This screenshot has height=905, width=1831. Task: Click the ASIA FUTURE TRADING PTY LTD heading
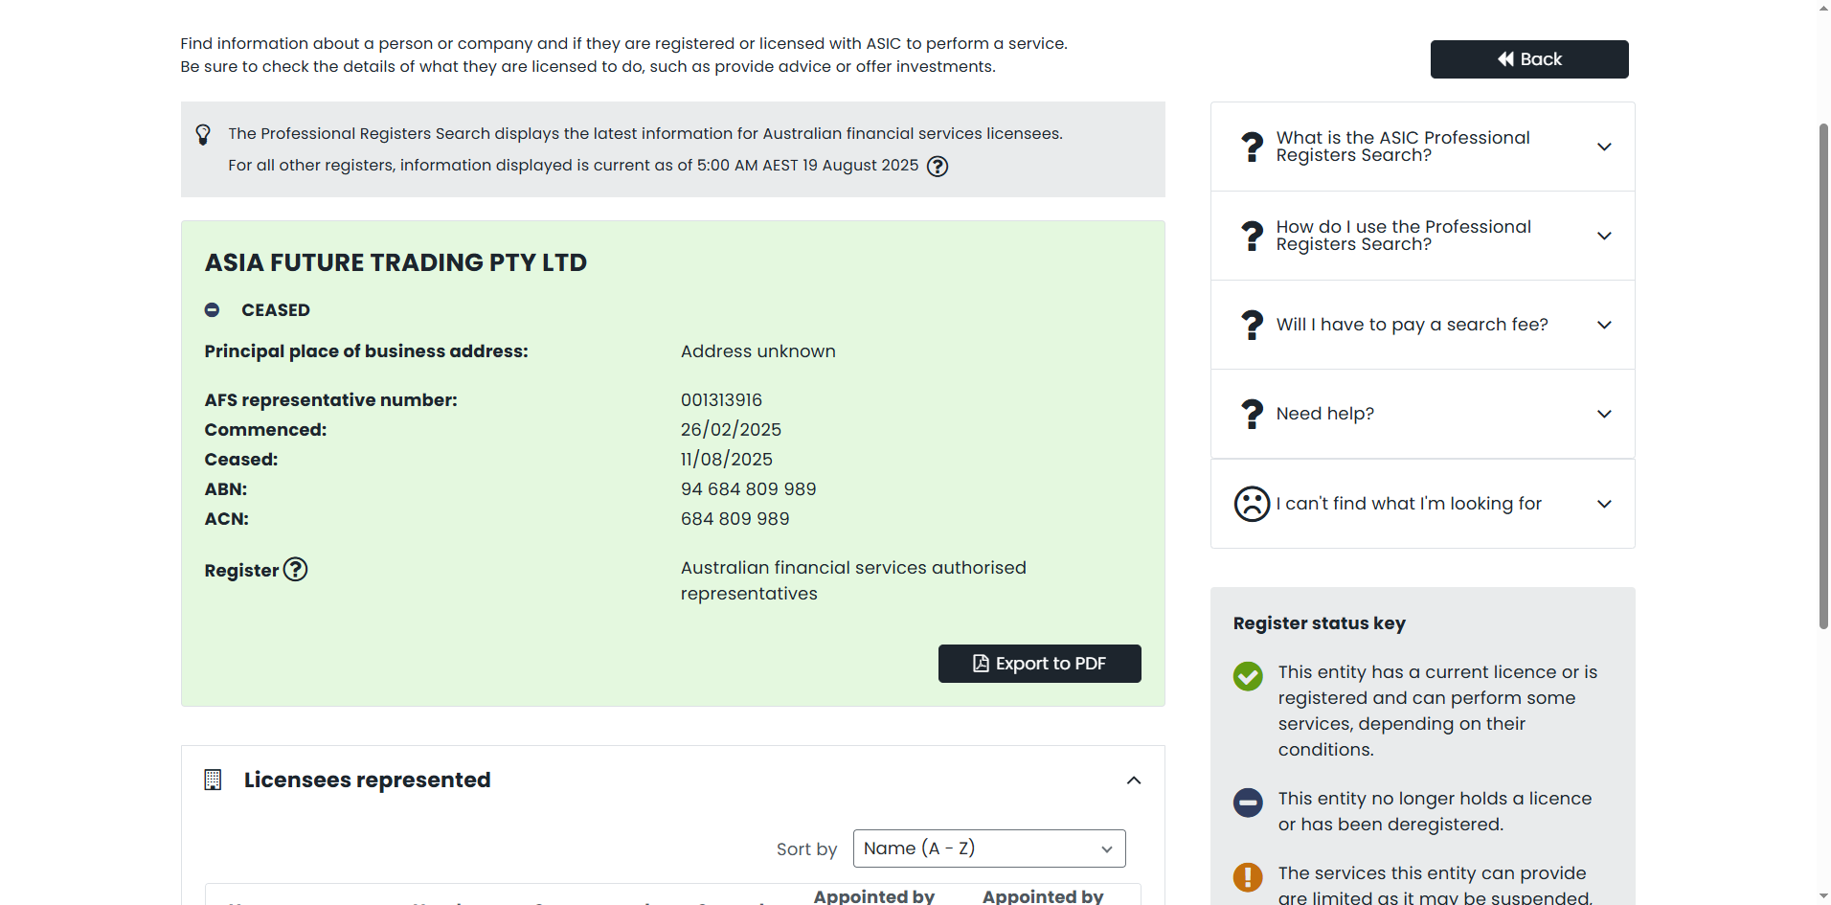pyautogui.click(x=396, y=262)
